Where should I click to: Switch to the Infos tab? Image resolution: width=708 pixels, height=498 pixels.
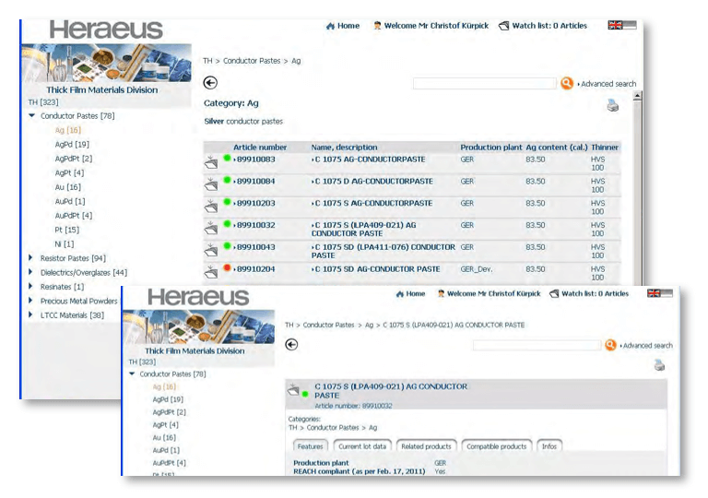tap(549, 446)
